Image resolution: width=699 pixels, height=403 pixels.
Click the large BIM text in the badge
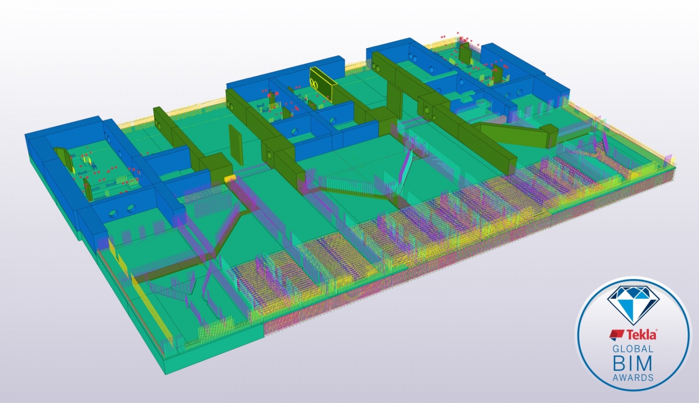[x=633, y=363]
